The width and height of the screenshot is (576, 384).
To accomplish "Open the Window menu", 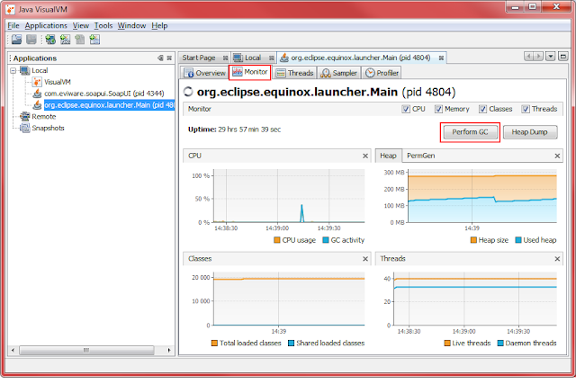I will pos(131,26).
